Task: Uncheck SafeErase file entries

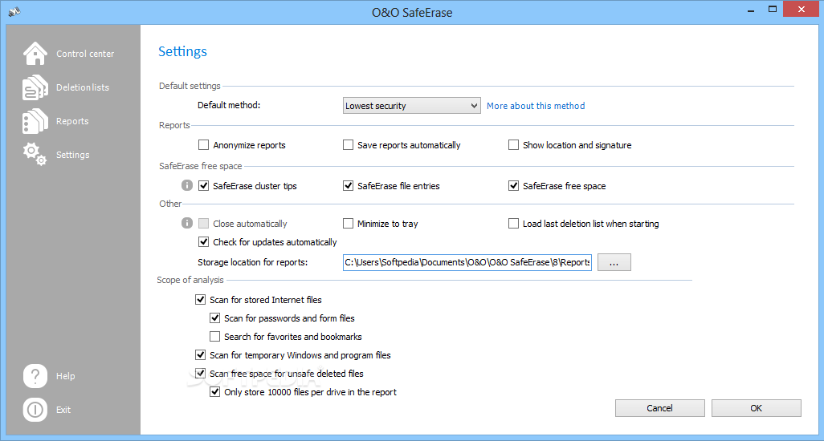Action: [348, 186]
